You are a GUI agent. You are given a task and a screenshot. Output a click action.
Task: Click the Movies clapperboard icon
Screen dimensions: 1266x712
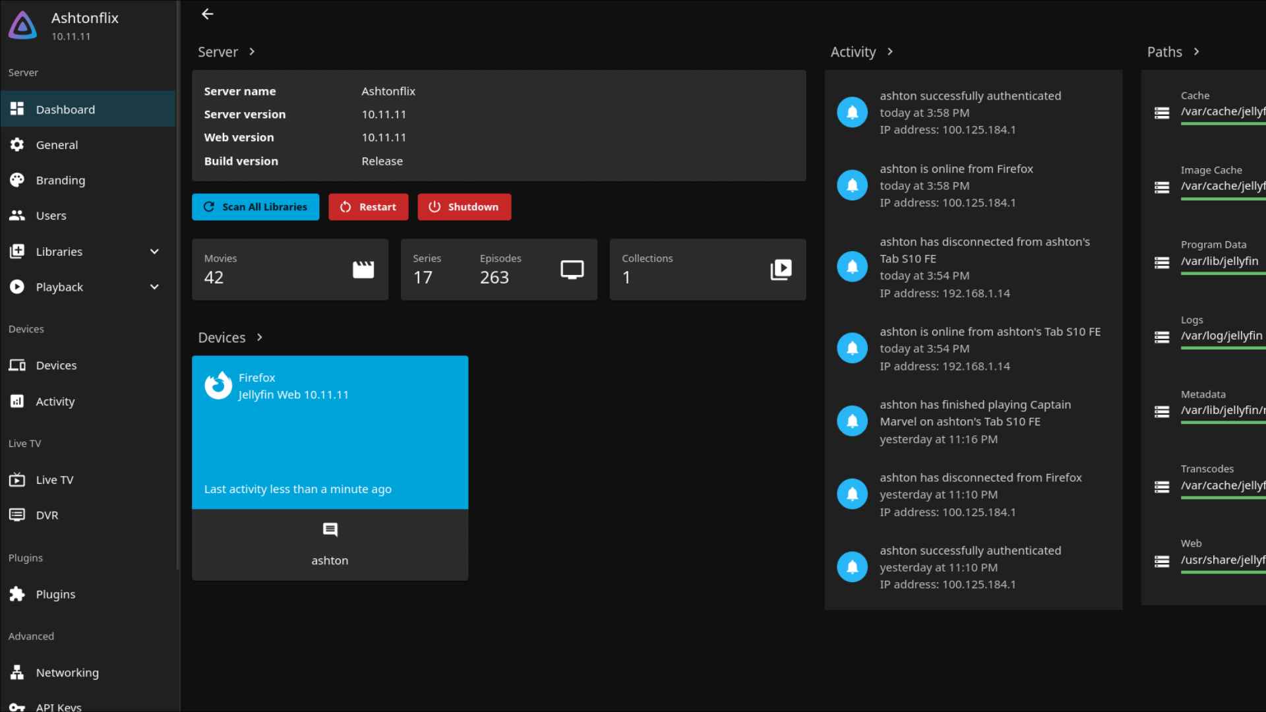[x=363, y=270]
